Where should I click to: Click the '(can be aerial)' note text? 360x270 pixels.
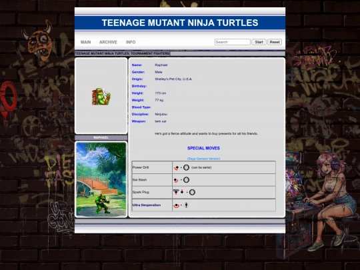tap(201, 167)
